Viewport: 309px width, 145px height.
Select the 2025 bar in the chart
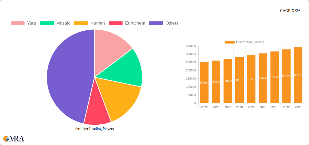point(204,83)
